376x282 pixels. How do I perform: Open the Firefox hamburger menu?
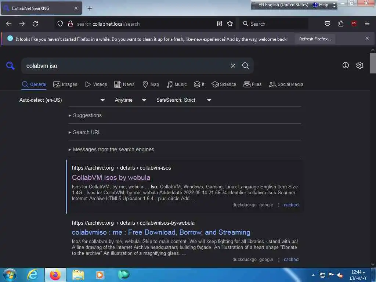tap(367, 23)
